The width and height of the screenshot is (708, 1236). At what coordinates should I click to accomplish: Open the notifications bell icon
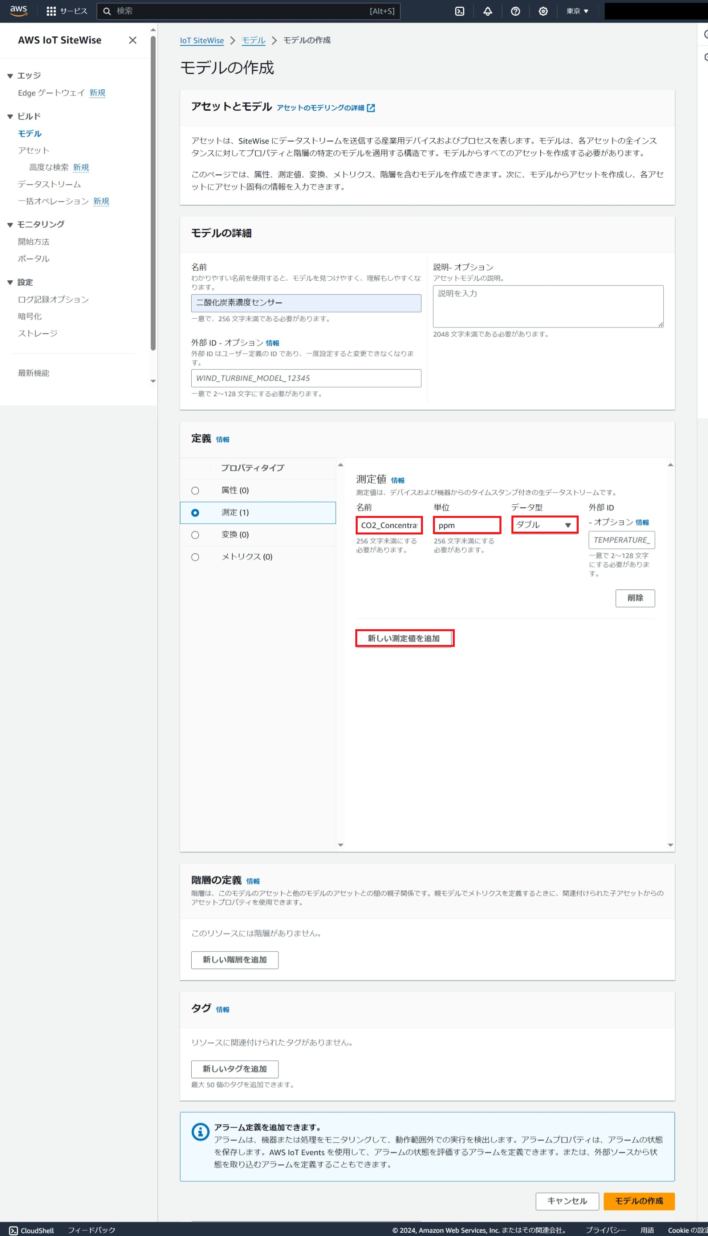click(x=487, y=11)
